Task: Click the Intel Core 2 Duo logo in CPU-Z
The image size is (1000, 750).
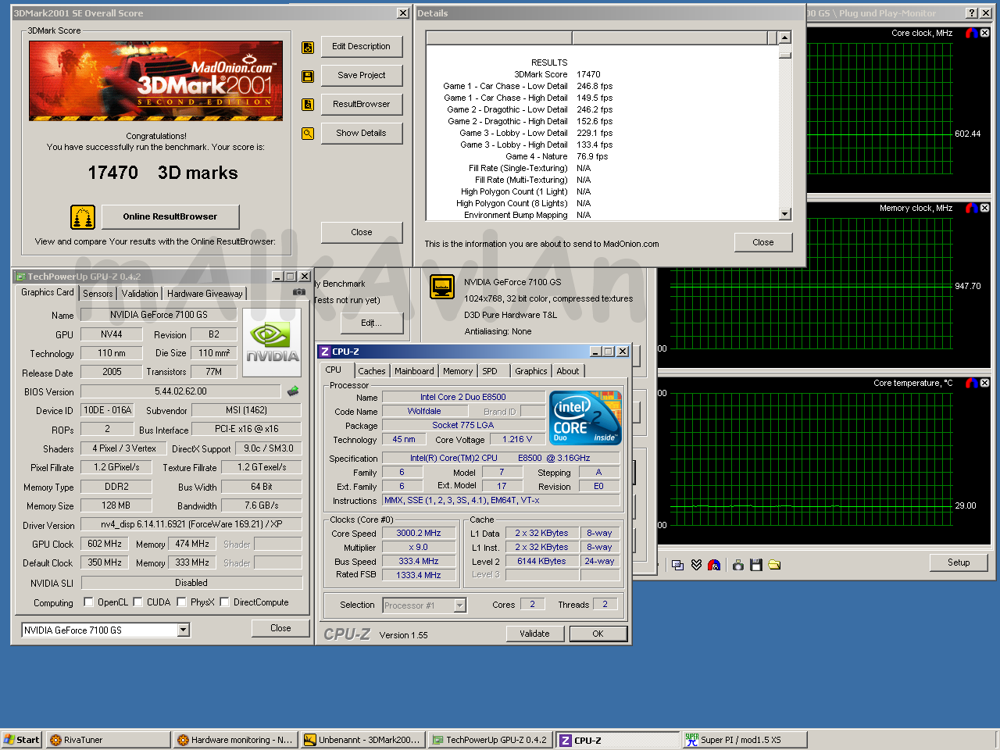Action: point(585,417)
